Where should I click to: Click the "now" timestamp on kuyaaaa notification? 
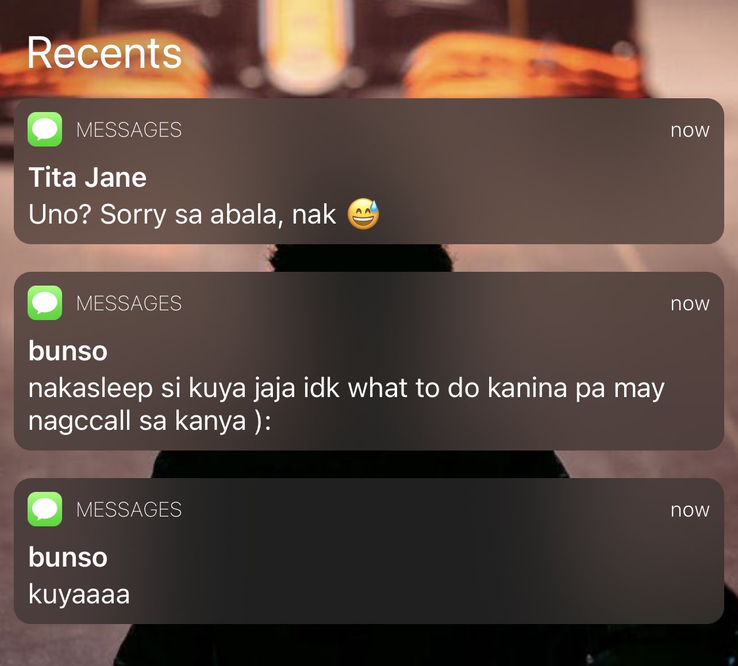(690, 510)
